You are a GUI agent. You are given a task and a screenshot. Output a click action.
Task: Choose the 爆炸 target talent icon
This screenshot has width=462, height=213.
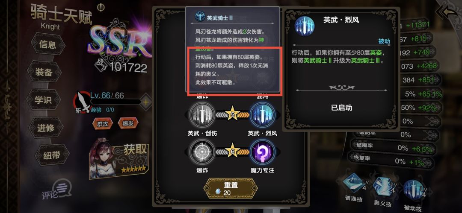click(202, 152)
